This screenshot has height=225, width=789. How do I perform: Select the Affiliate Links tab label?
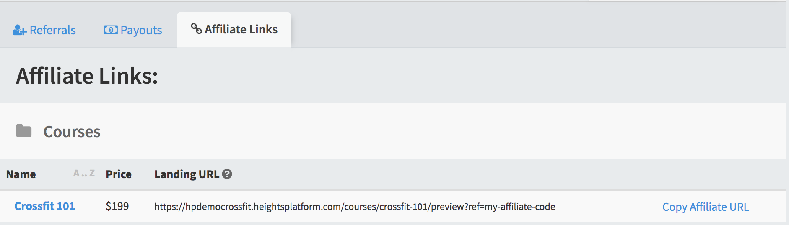(x=241, y=29)
